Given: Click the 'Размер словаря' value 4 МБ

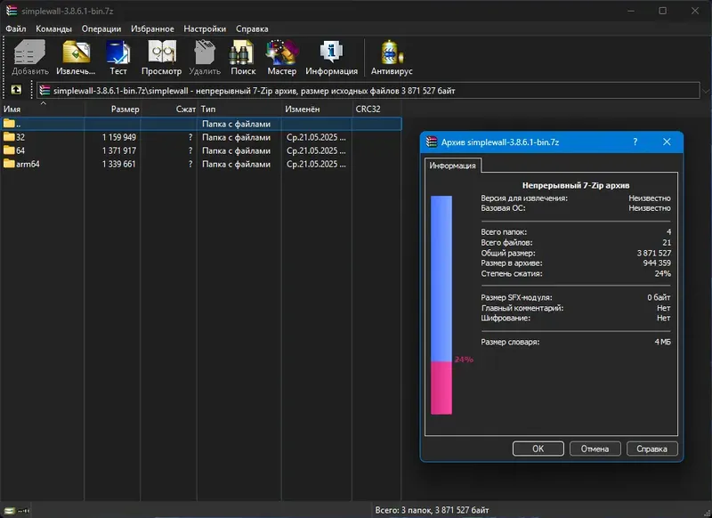Looking at the screenshot, I should tap(662, 342).
